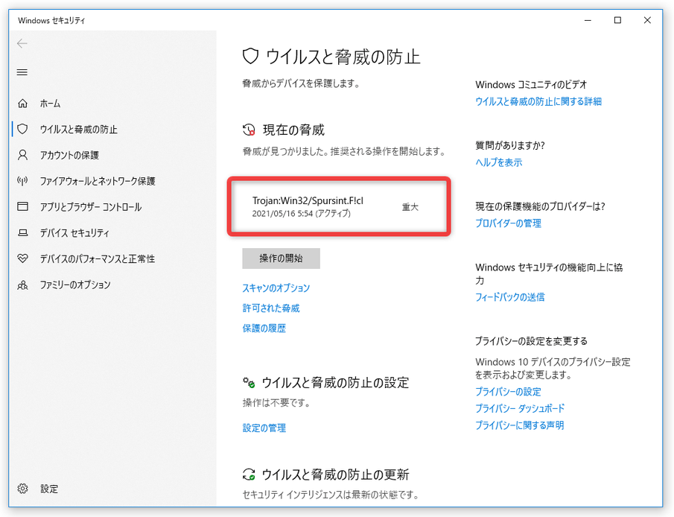Click the Windows セキュリティ window title
Screen dimensions: 674x517
pos(51,20)
